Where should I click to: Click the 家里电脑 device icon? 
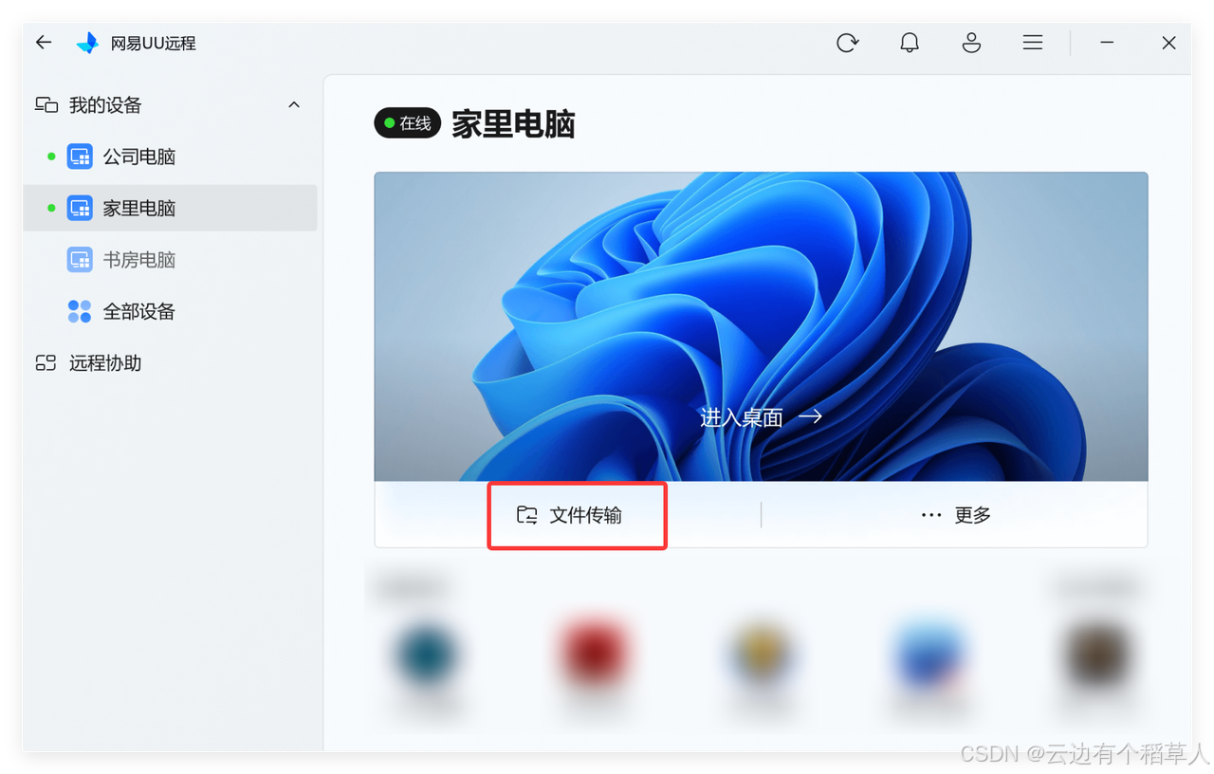click(x=80, y=208)
